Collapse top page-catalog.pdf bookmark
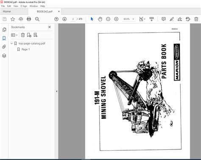The height and width of the screenshot is (160, 201). 11,43
